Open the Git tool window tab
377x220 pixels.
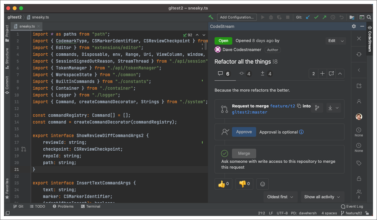pos(18,206)
